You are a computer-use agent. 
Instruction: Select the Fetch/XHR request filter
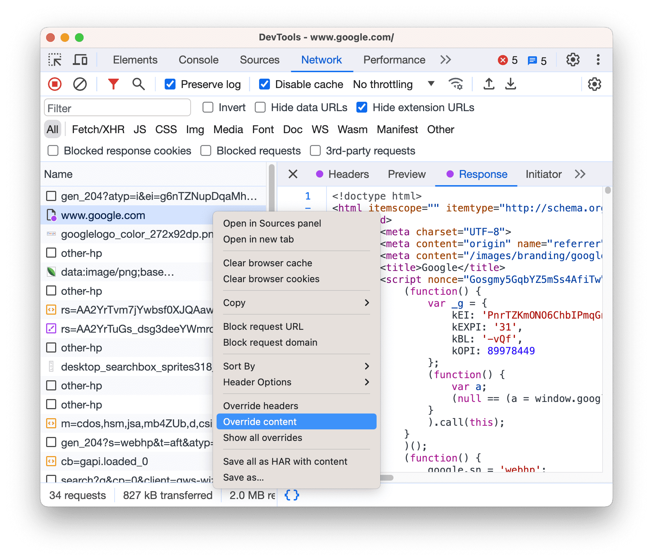(98, 129)
